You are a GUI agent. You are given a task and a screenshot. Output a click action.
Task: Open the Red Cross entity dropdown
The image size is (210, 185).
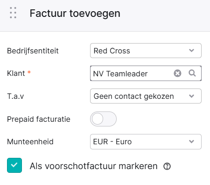[146, 51]
